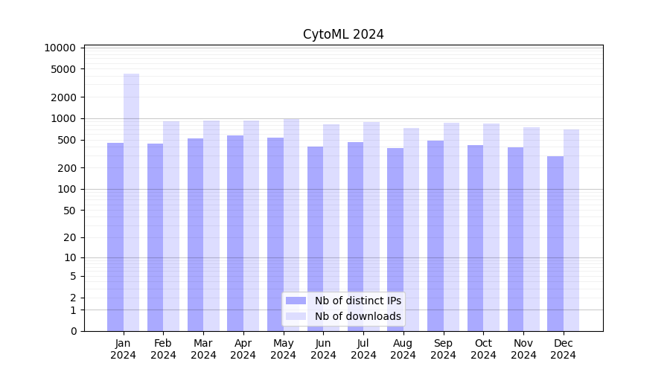Viewport: 670px width, 372px height.
Task: Click the Nb of downloads legend swatch
Action: coord(296,316)
